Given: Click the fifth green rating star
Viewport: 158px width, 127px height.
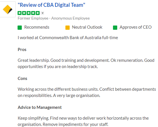Looking at the screenshot, I should pyautogui.click(x=38, y=13).
